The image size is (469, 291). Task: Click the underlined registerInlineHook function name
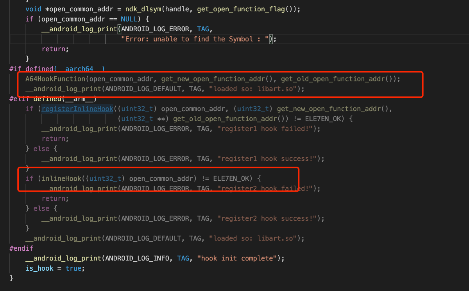[x=77, y=109]
